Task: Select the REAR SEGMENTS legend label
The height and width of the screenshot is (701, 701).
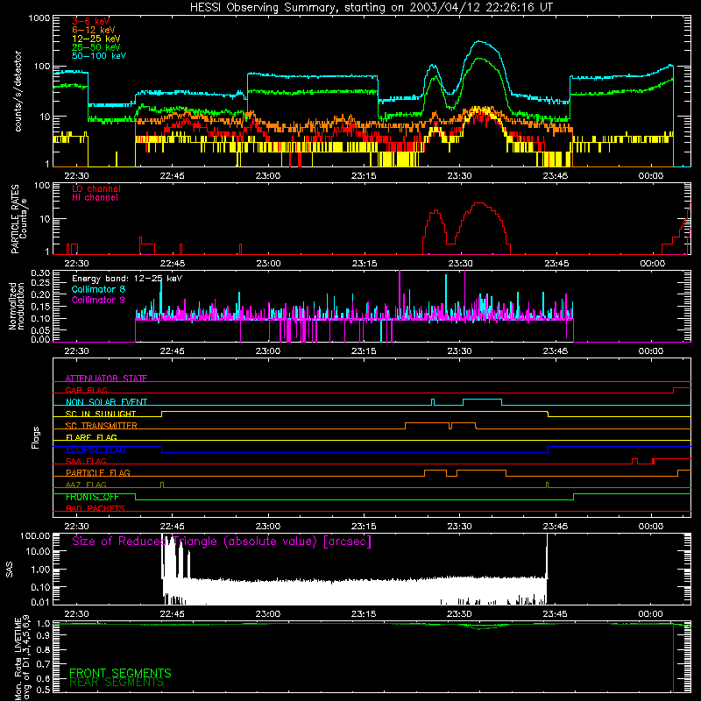Action: (x=117, y=683)
